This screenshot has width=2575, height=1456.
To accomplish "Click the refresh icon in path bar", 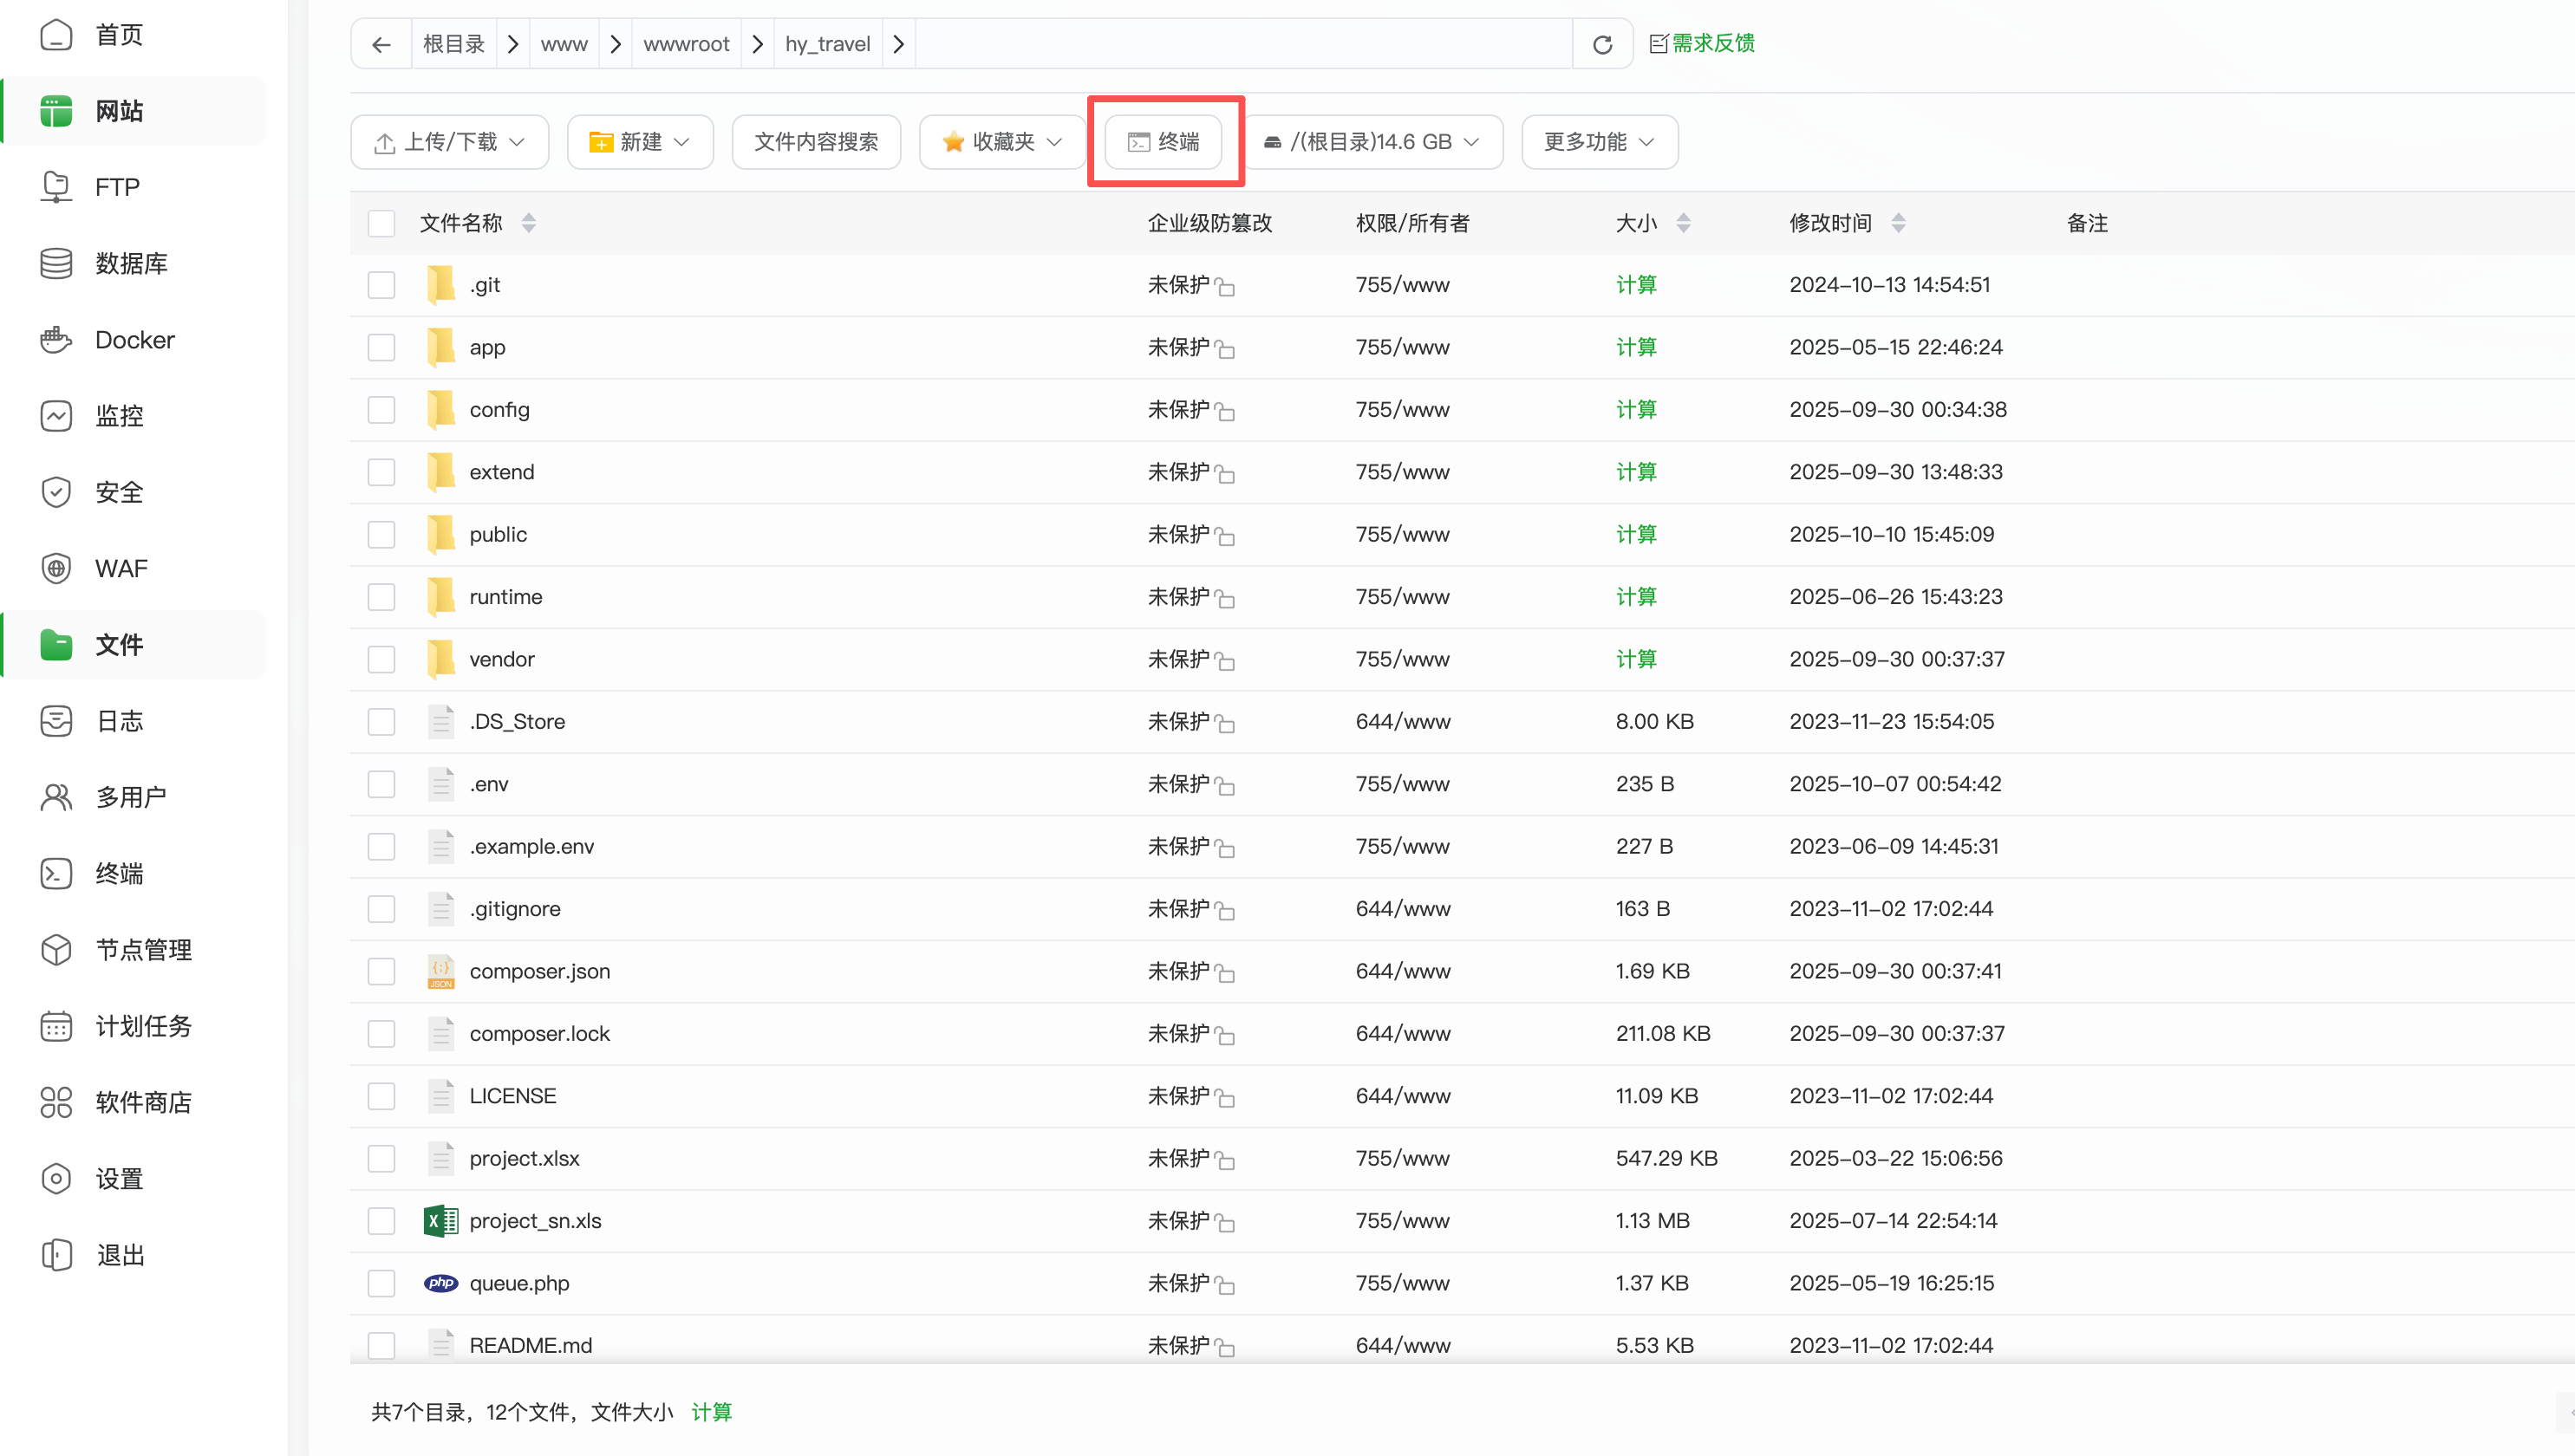I will pos(1601,44).
